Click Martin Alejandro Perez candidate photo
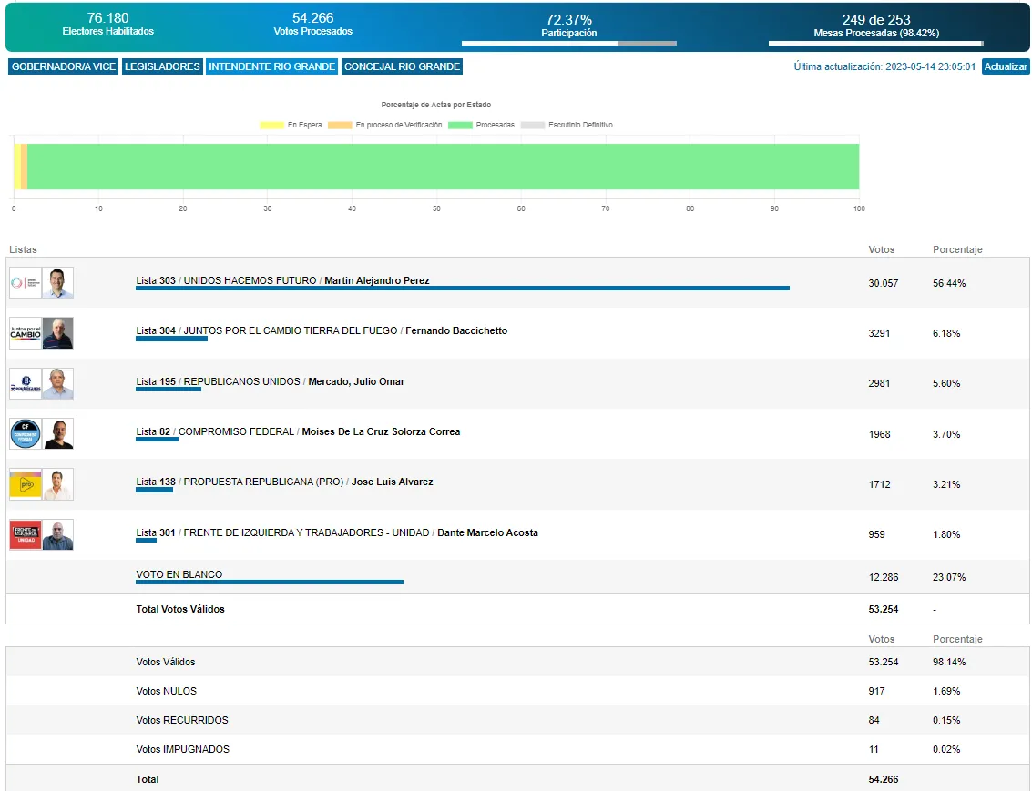Viewport: 1032px width, 791px height. click(58, 283)
